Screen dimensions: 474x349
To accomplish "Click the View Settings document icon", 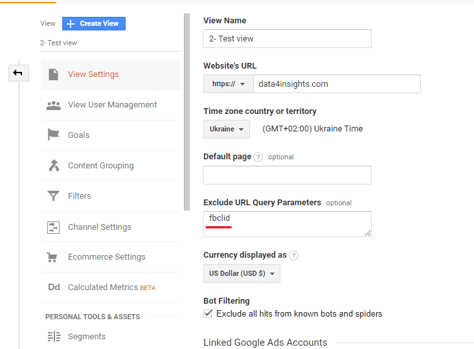I will pyautogui.click(x=54, y=74).
